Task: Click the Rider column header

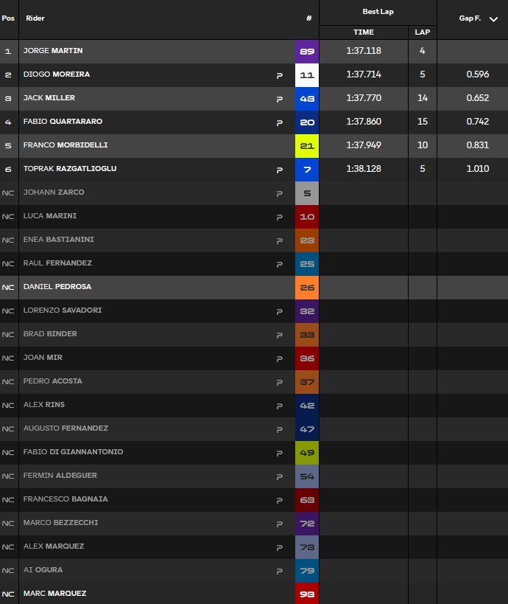Action: [x=35, y=18]
